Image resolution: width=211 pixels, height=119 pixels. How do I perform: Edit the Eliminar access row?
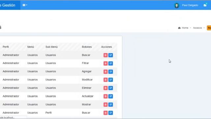tap(111, 88)
